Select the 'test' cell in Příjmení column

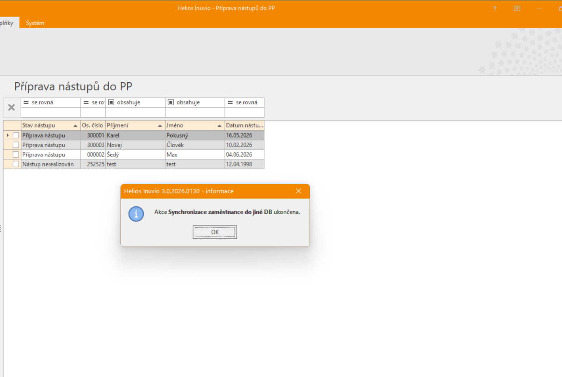(135, 164)
